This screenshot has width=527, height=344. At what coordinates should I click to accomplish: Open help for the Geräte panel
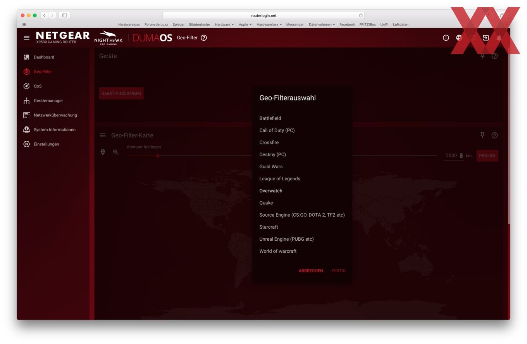pyautogui.click(x=494, y=56)
